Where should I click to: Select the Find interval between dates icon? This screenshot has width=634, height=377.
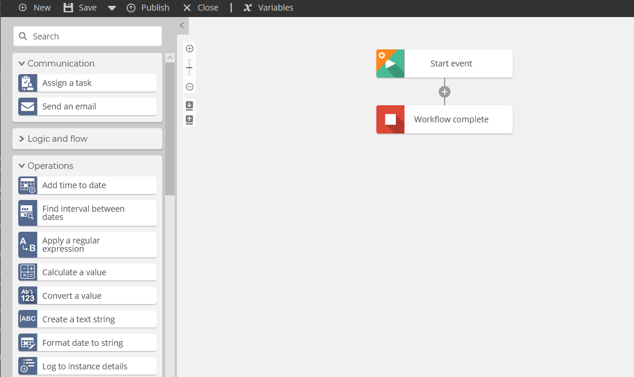(x=28, y=213)
